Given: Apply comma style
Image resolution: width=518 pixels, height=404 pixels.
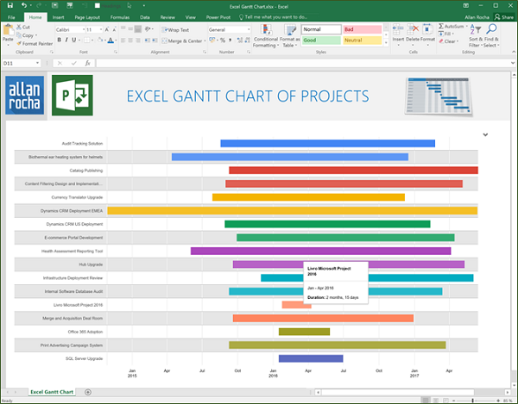Looking at the screenshot, I should [230, 40].
